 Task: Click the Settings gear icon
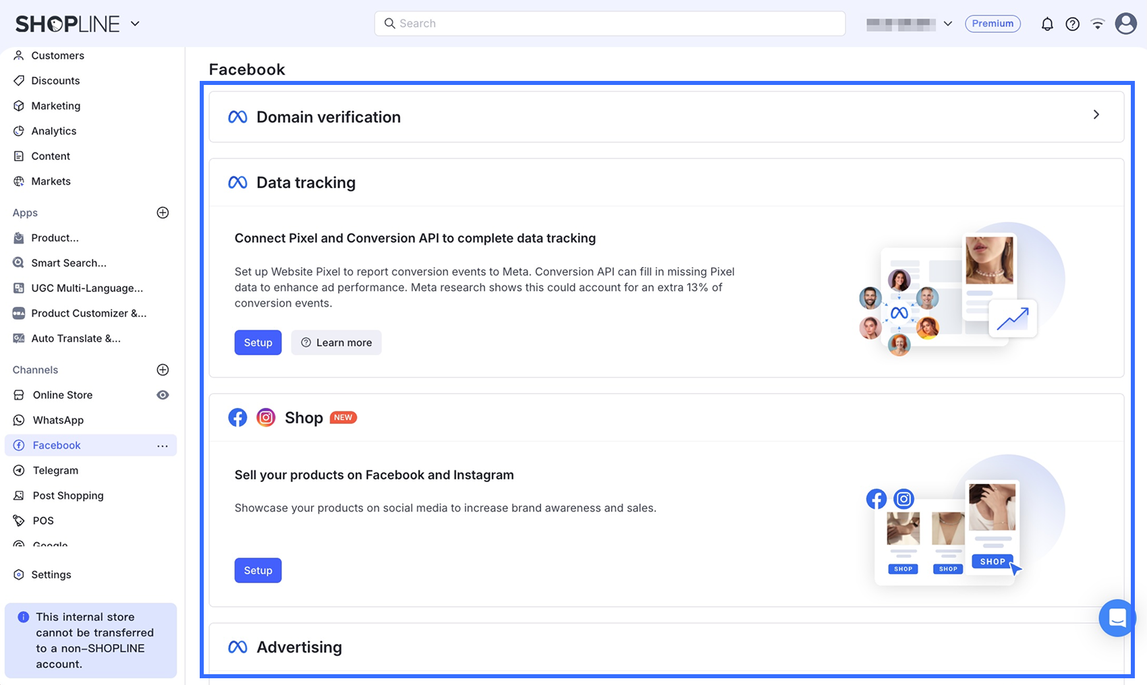click(x=19, y=574)
